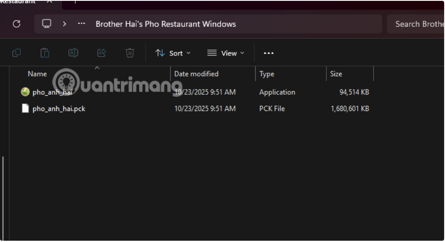Select the pho_anh_hai application icon
This screenshot has height=242, width=445.
(26, 92)
